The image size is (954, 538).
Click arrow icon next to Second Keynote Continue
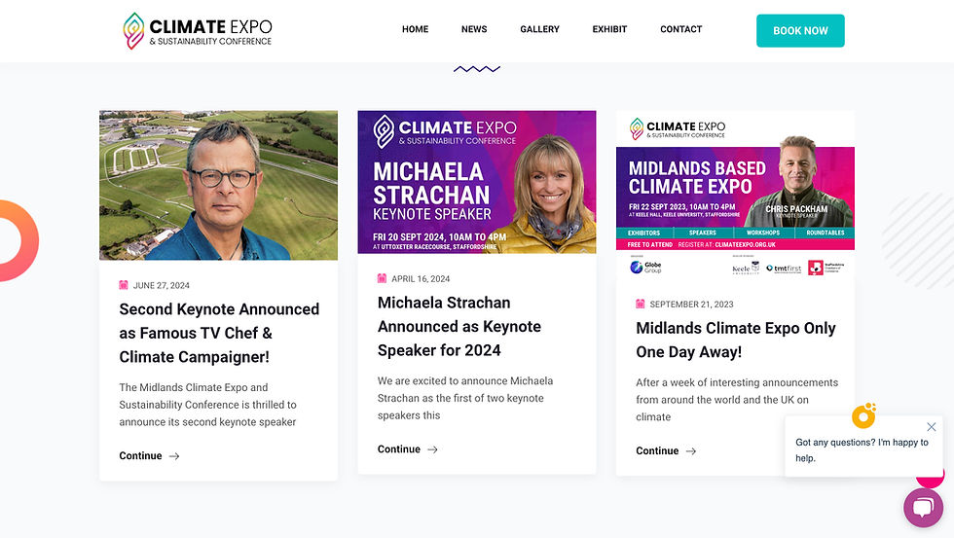[x=174, y=456]
